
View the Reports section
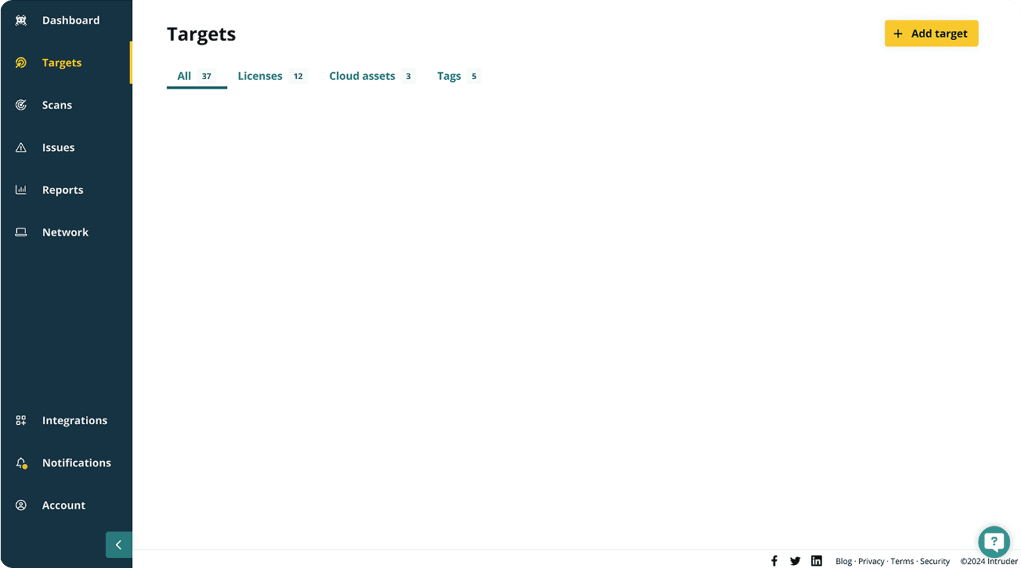click(63, 190)
